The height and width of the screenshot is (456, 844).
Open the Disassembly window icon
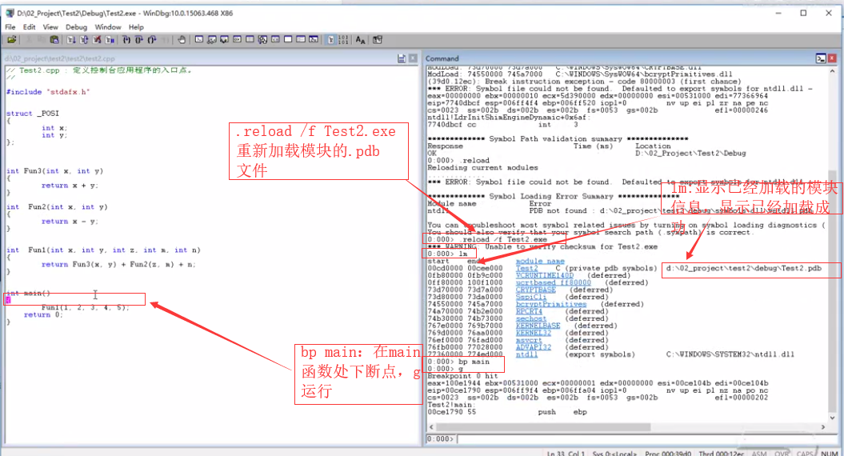[x=275, y=40]
